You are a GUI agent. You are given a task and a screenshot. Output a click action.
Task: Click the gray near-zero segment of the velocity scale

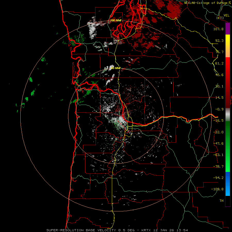tap(228, 114)
